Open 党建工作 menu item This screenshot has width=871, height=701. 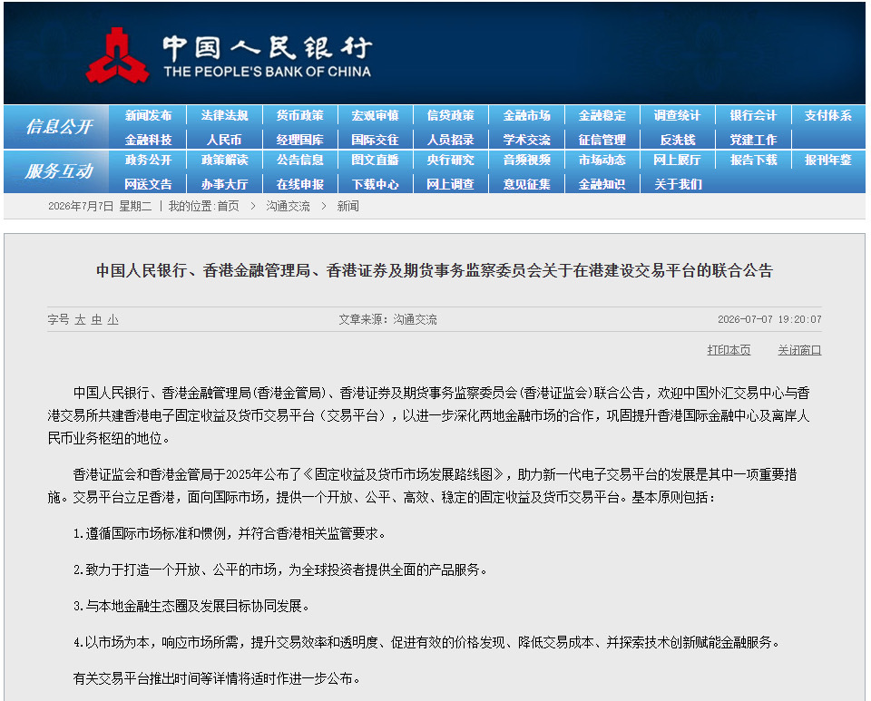[753, 140]
